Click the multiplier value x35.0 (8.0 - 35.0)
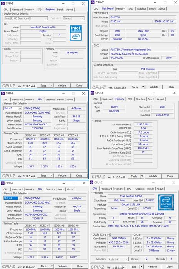This screenshot has height=269, width=179. (119, 242)
